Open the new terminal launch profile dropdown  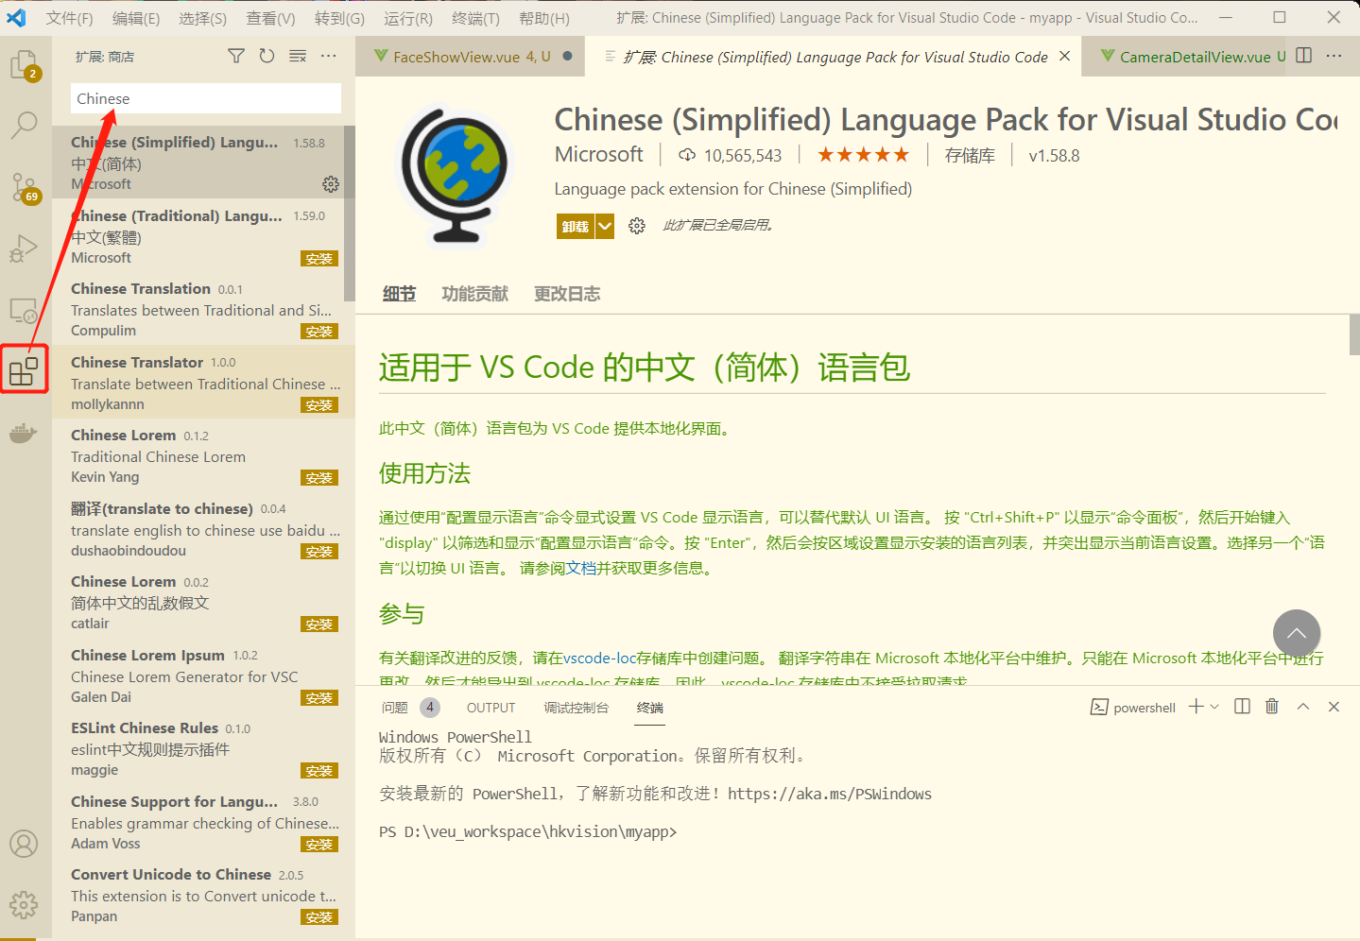(x=1214, y=707)
